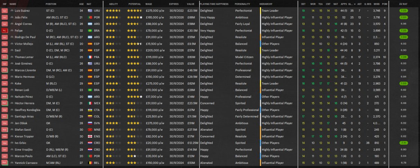Screen dimensions: 420x168
Task: Click Thomas Lemar's 7.26 average rating
Action: pos(403,57)
